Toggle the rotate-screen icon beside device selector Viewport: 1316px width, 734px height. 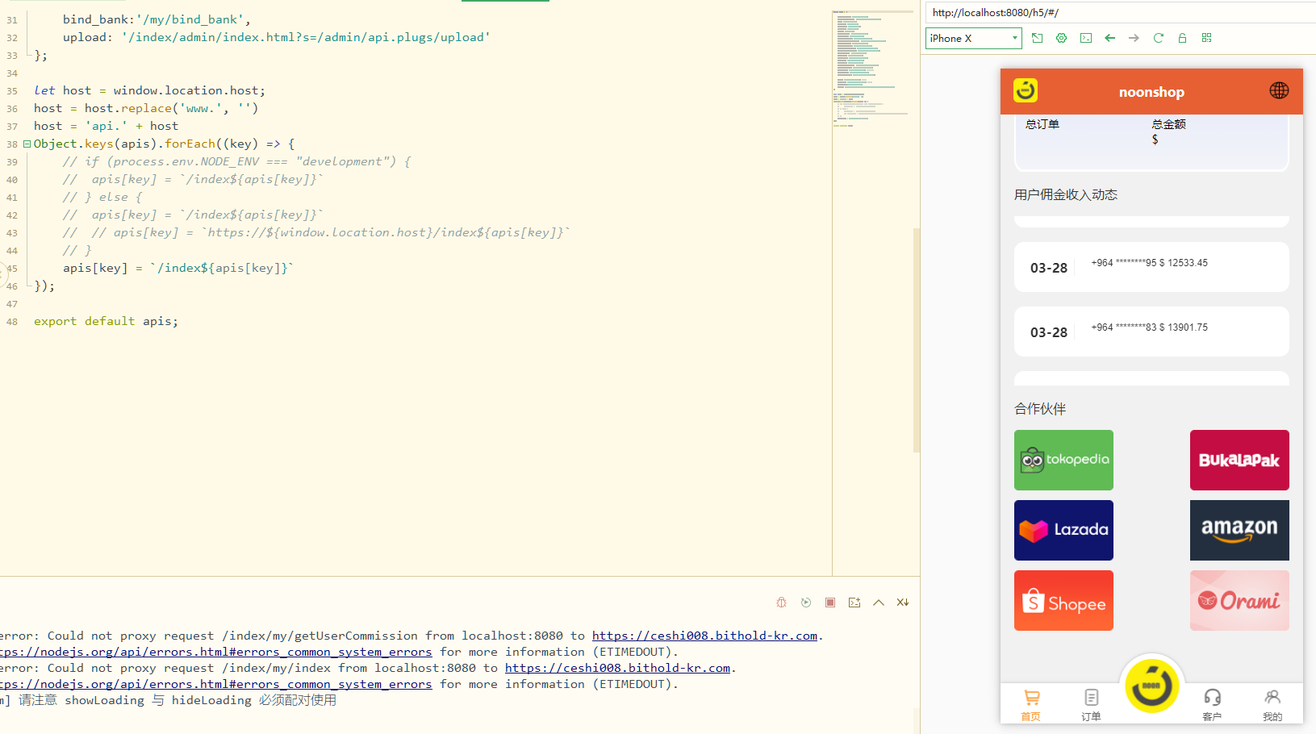[x=1037, y=38]
